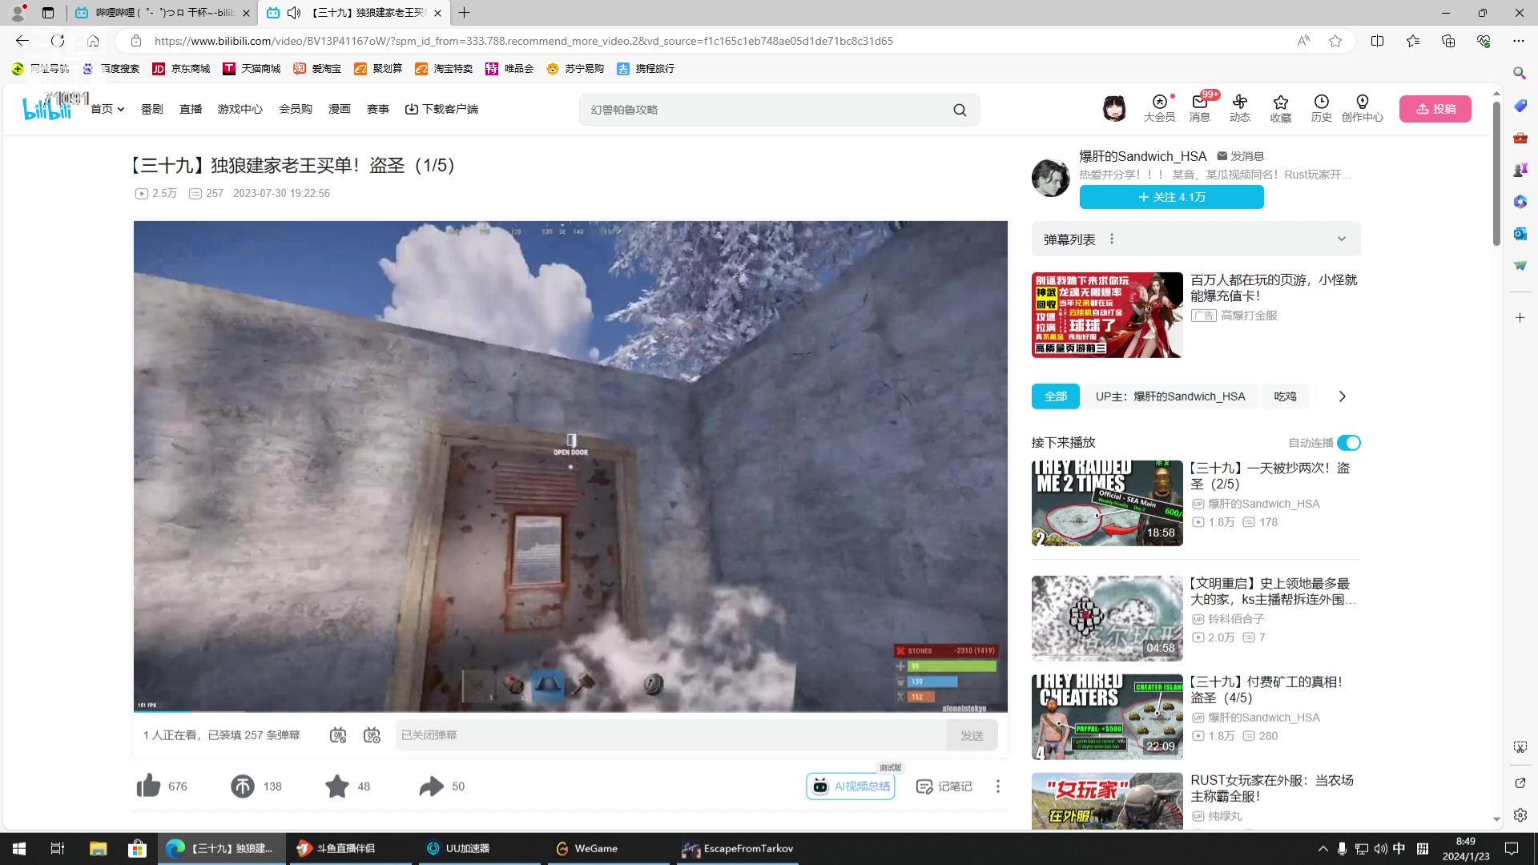Open danmaku settings icon
The height and width of the screenshot is (865, 1538).
[372, 735]
